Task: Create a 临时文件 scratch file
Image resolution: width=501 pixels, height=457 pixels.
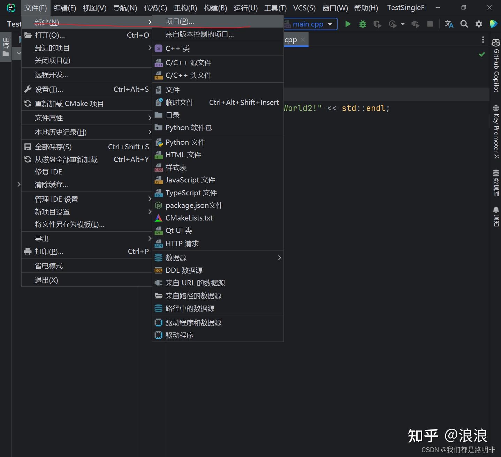Action: (x=218, y=103)
